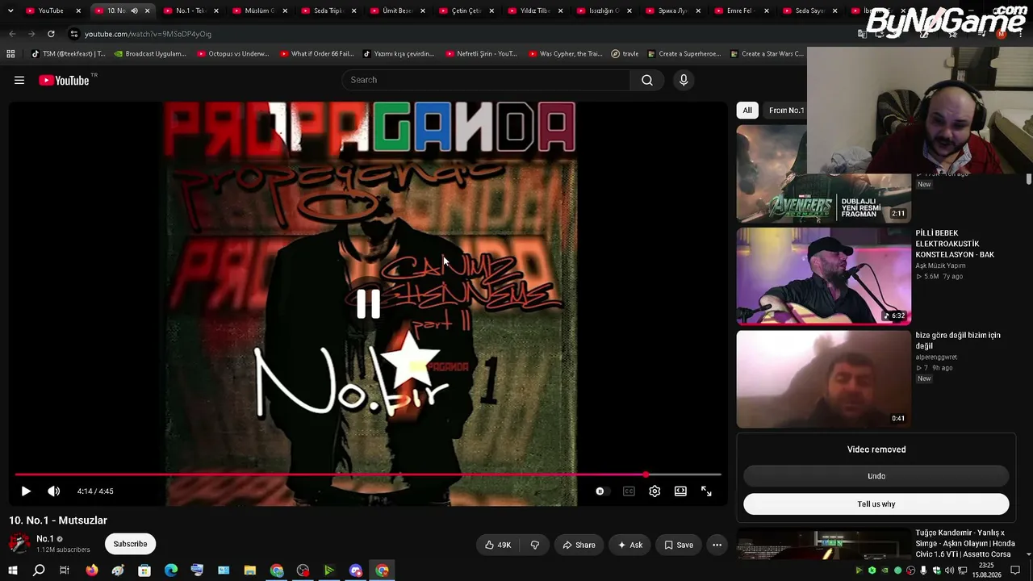View site information icon in address bar
1033x581 pixels.
click(x=74, y=34)
